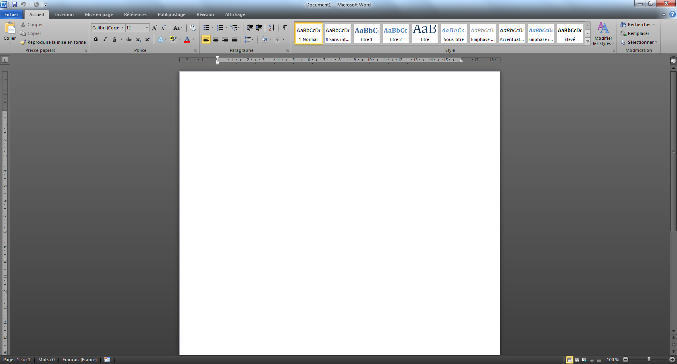Click the font color red A swatch

coord(187,39)
